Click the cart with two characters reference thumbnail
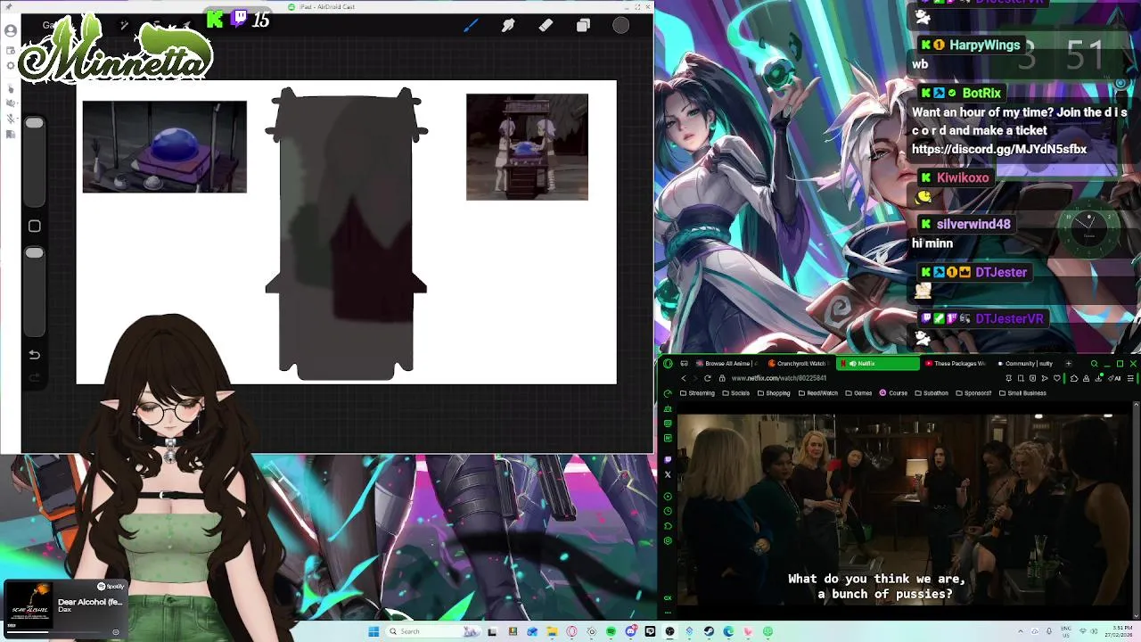Viewport: 1141px width, 642px height. pyautogui.click(x=527, y=146)
